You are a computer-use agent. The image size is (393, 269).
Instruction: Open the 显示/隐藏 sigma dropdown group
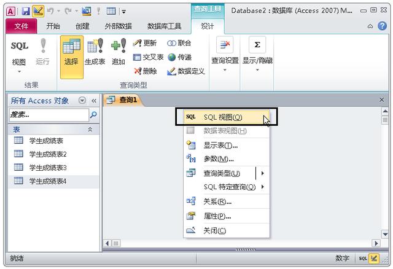(x=257, y=55)
